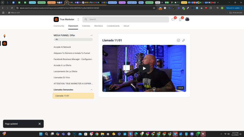Expand the Networks tab group
The height and width of the screenshot is (137, 244).
click(149, 2)
